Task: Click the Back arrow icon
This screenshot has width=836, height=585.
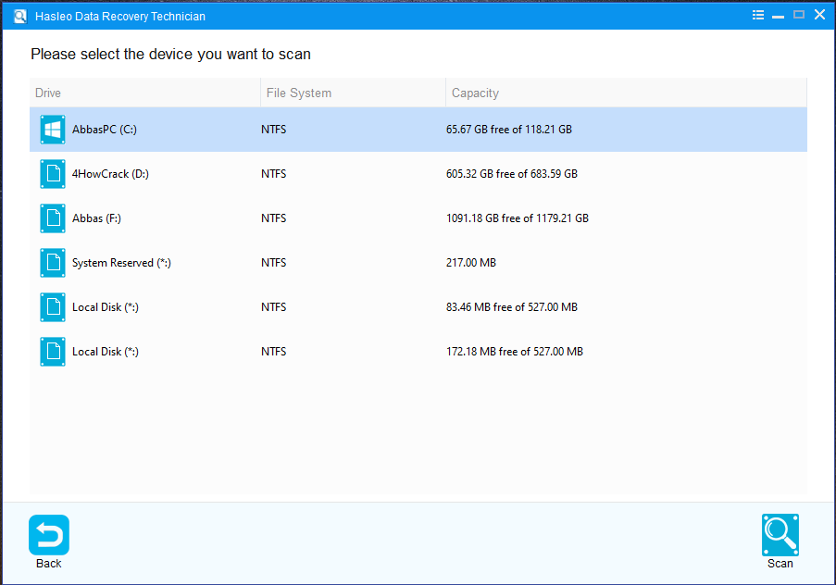Action: tap(49, 535)
